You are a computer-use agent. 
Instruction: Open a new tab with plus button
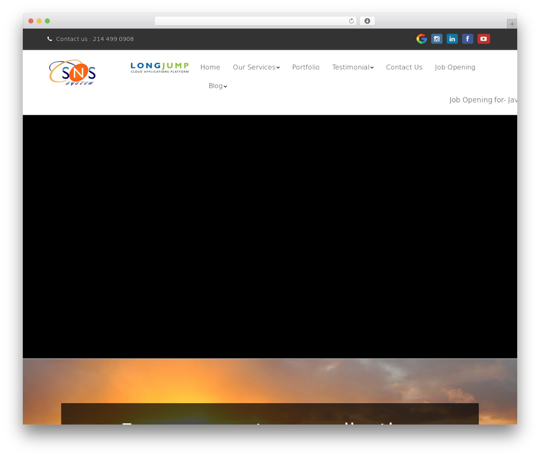(x=512, y=24)
